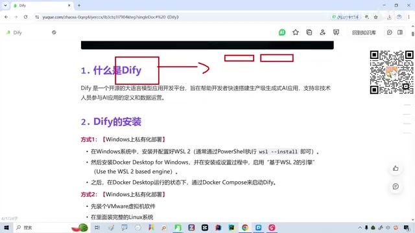The image size is (415, 233).
Task: Click the browser forward arrow
Action: coord(16,17)
